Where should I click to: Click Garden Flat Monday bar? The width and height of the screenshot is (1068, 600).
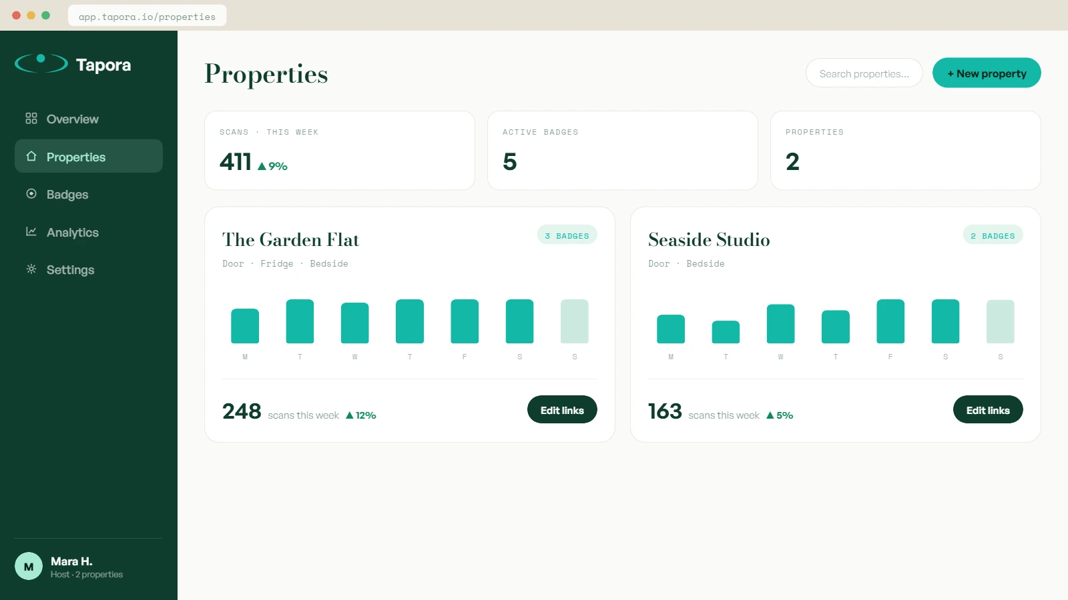tap(245, 326)
